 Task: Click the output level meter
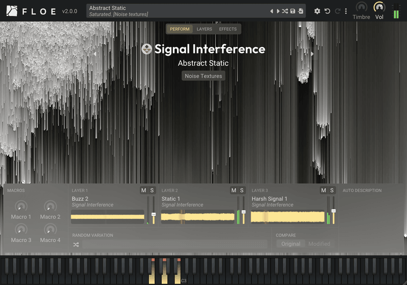pos(396,11)
